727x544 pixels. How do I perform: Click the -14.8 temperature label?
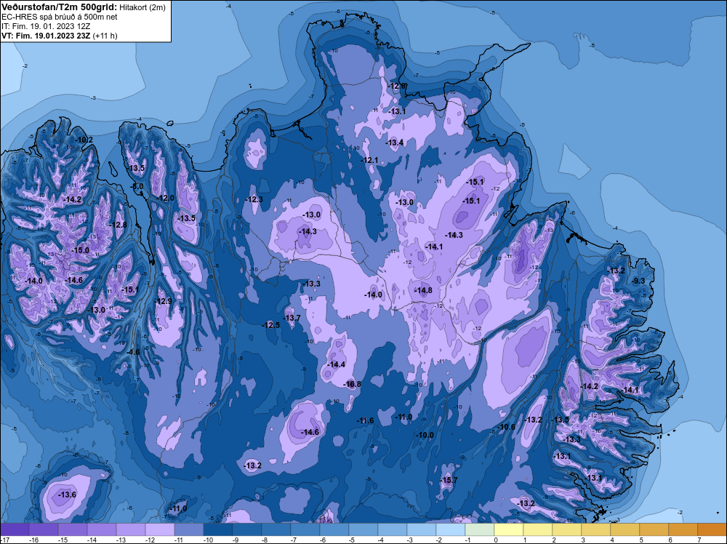pos(423,290)
